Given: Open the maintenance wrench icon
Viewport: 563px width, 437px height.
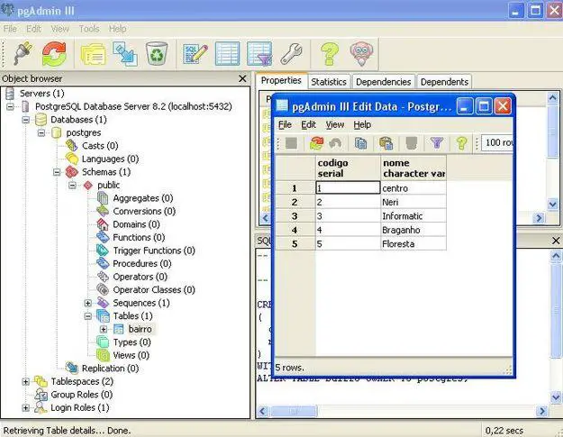Looking at the screenshot, I should (x=291, y=53).
